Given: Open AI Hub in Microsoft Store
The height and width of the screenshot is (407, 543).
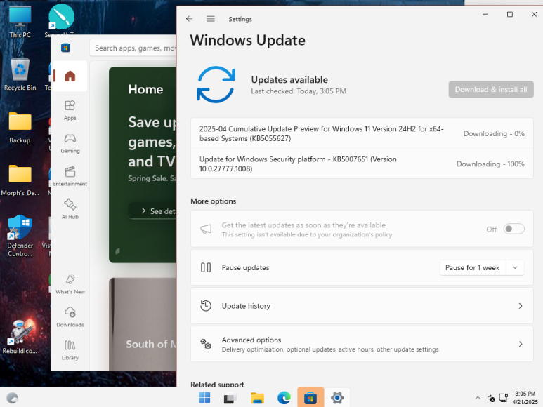Looking at the screenshot, I should [x=70, y=209].
